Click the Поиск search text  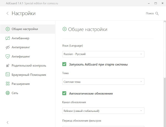(150, 13)
